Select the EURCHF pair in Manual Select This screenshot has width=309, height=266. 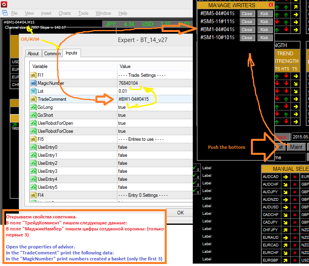(x=271, y=253)
